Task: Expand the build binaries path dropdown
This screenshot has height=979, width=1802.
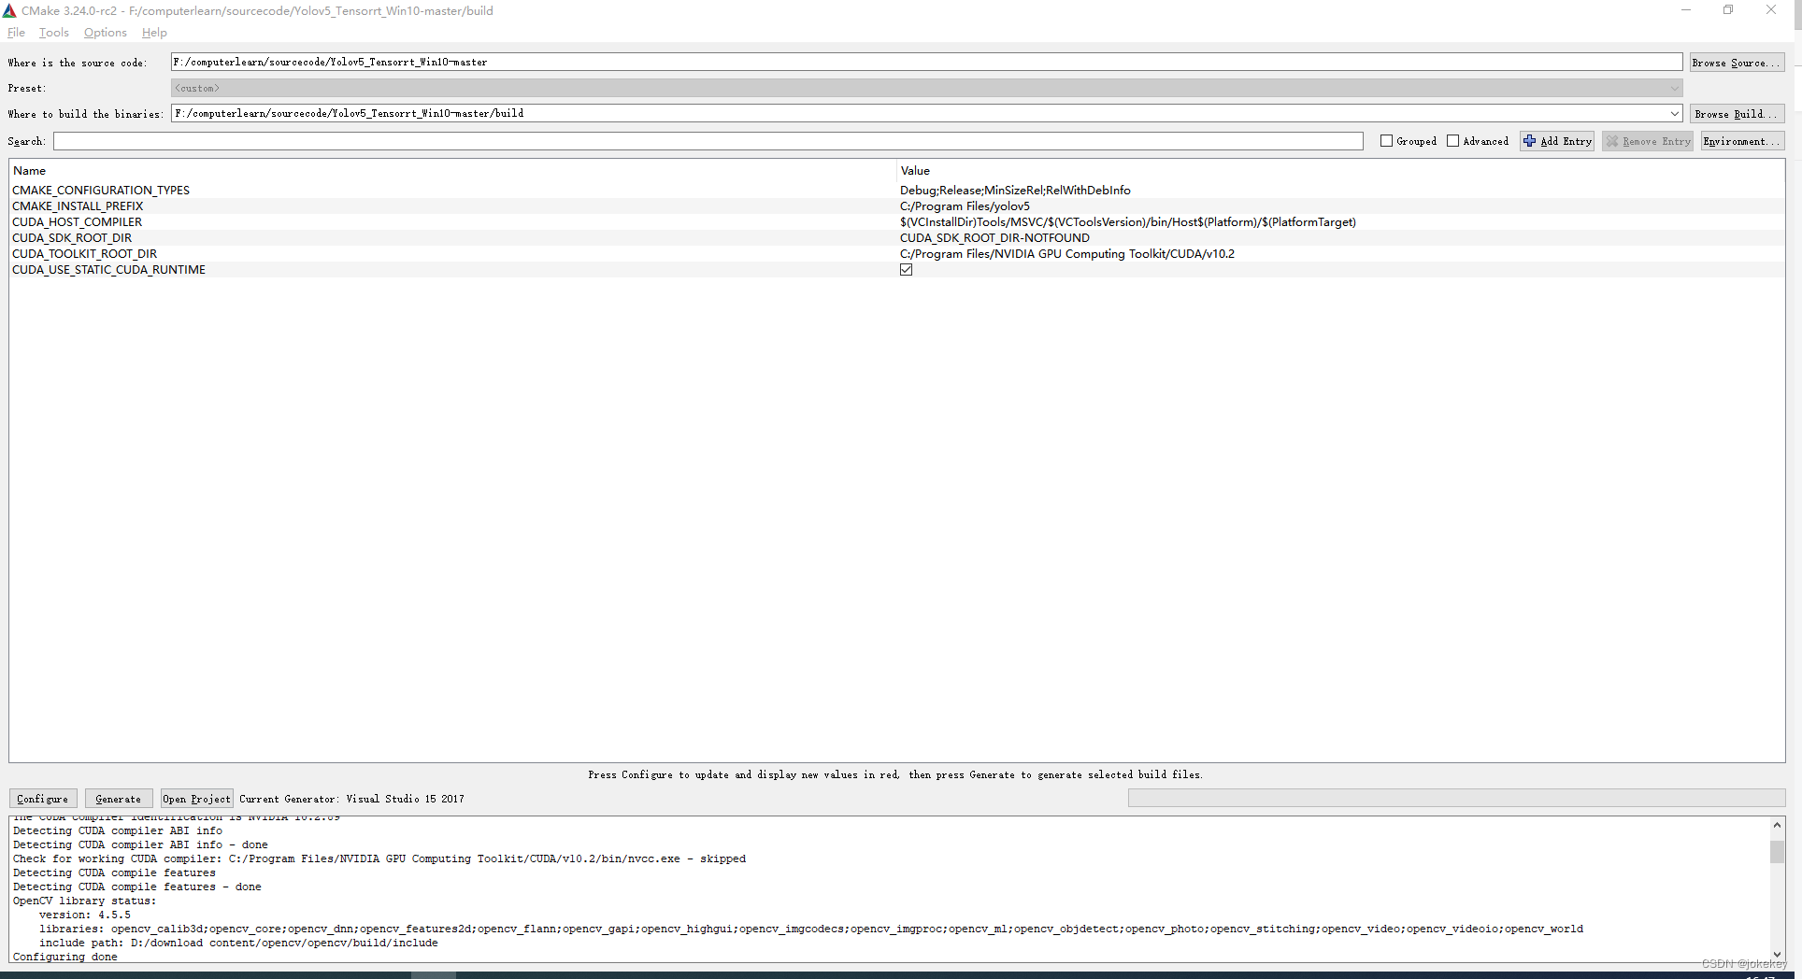Action: (x=1674, y=113)
